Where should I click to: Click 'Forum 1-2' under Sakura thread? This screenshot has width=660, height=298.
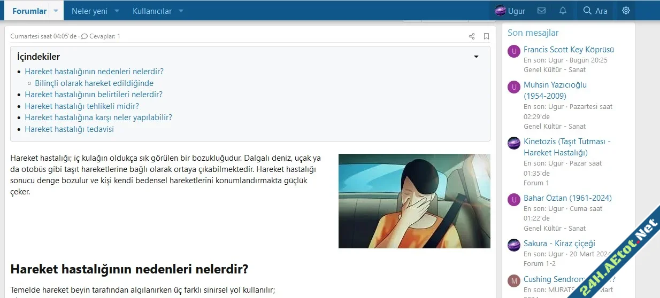[540, 264]
